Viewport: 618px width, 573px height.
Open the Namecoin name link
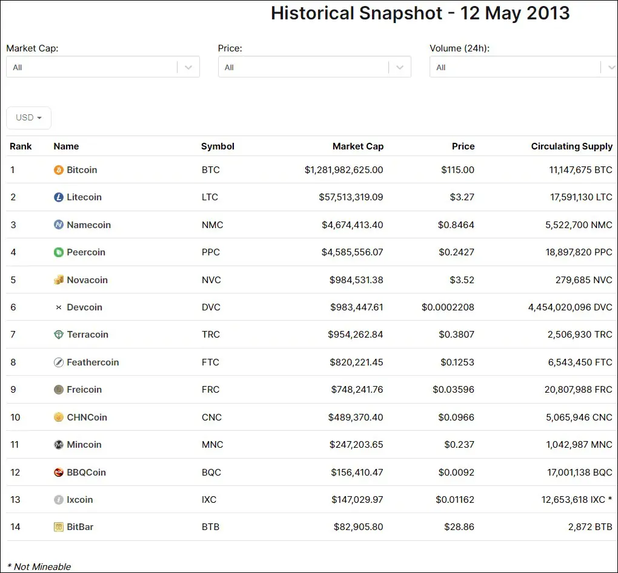[88, 224]
